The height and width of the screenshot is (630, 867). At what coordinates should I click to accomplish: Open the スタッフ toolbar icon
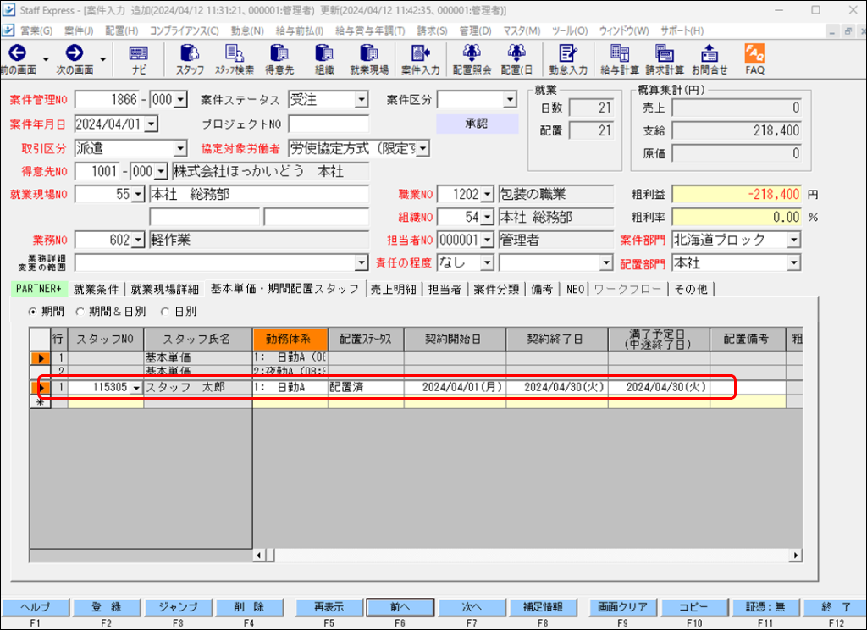190,58
